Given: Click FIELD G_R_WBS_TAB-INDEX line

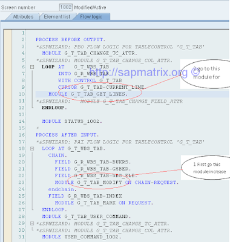Looking at the screenshot, I should (x=85, y=196).
